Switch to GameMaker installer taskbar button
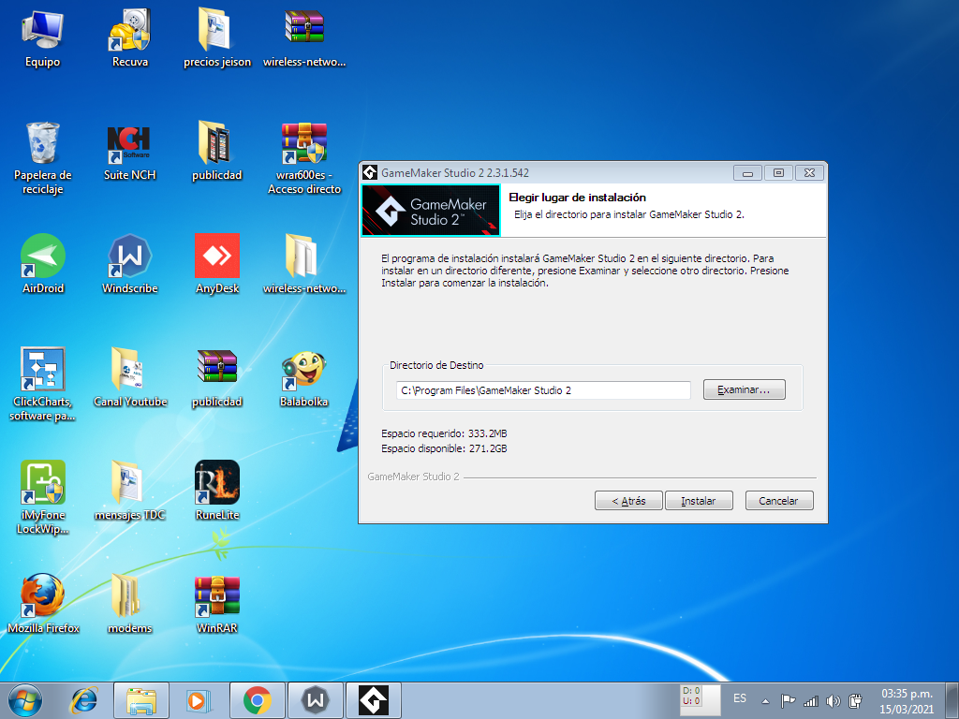The height and width of the screenshot is (719, 959). click(x=373, y=700)
